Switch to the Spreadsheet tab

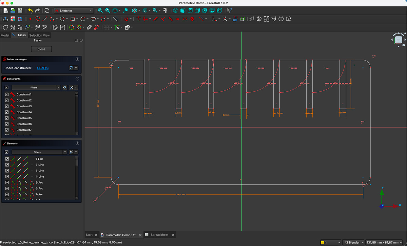159,234
